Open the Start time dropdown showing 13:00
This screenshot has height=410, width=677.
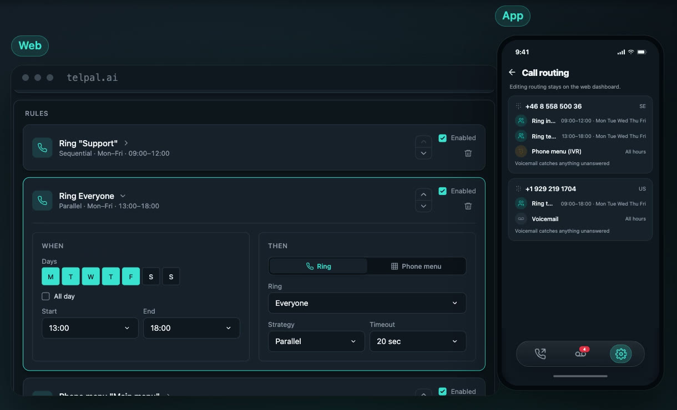90,328
